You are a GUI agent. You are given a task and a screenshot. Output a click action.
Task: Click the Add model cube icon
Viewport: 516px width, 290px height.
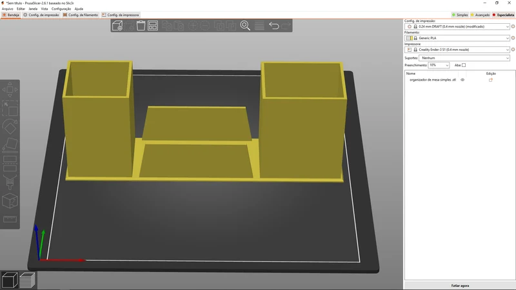click(x=117, y=26)
